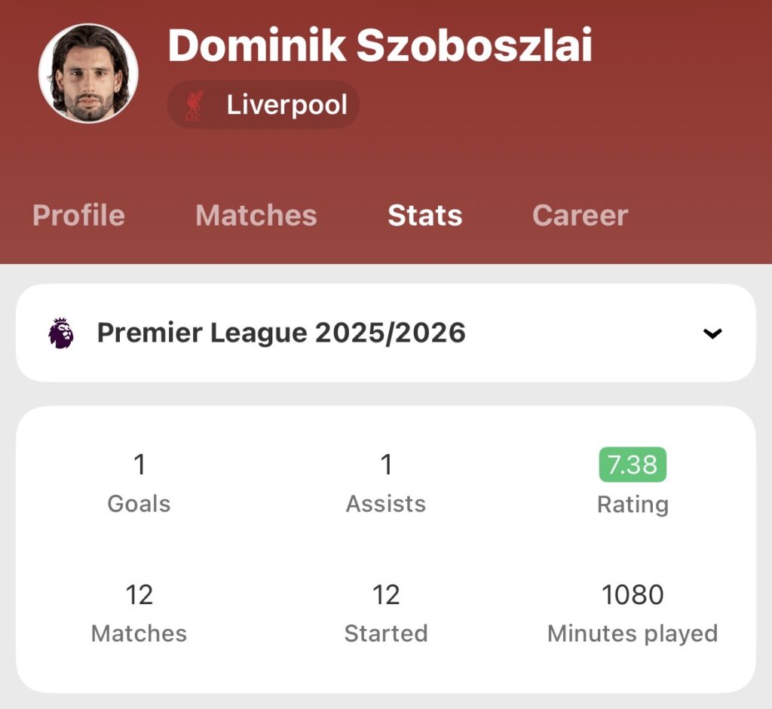Click the Minutes played label

pos(633,634)
